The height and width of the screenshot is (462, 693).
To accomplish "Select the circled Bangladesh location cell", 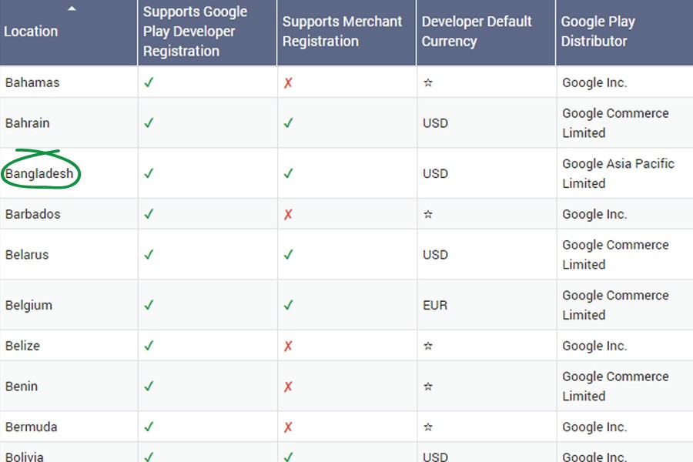I will coord(40,173).
